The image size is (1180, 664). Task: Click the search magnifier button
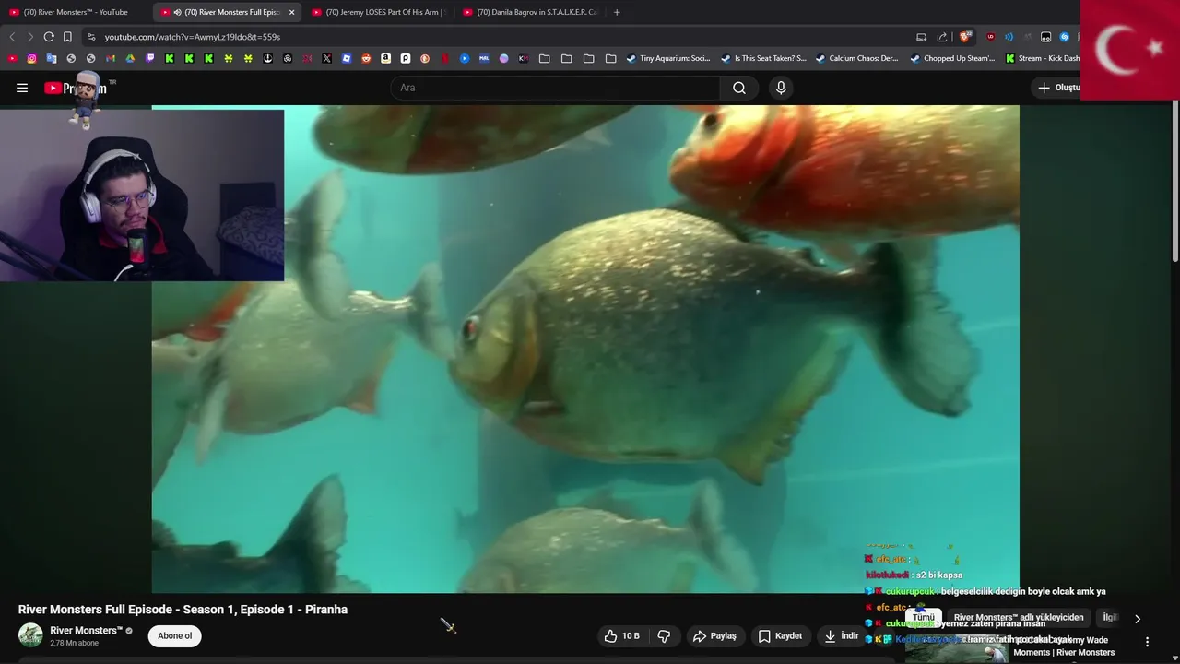(739, 88)
